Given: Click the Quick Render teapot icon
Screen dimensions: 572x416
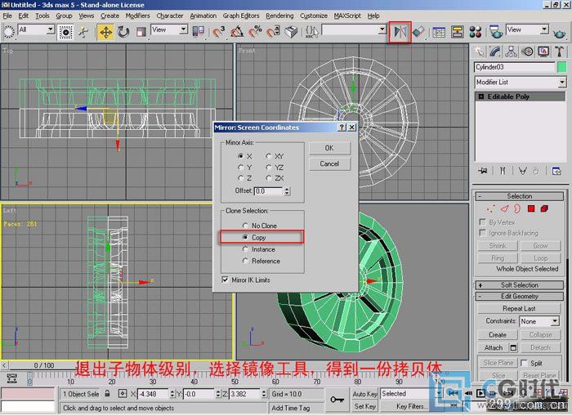Looking at the screenshot, I should 560,33.
